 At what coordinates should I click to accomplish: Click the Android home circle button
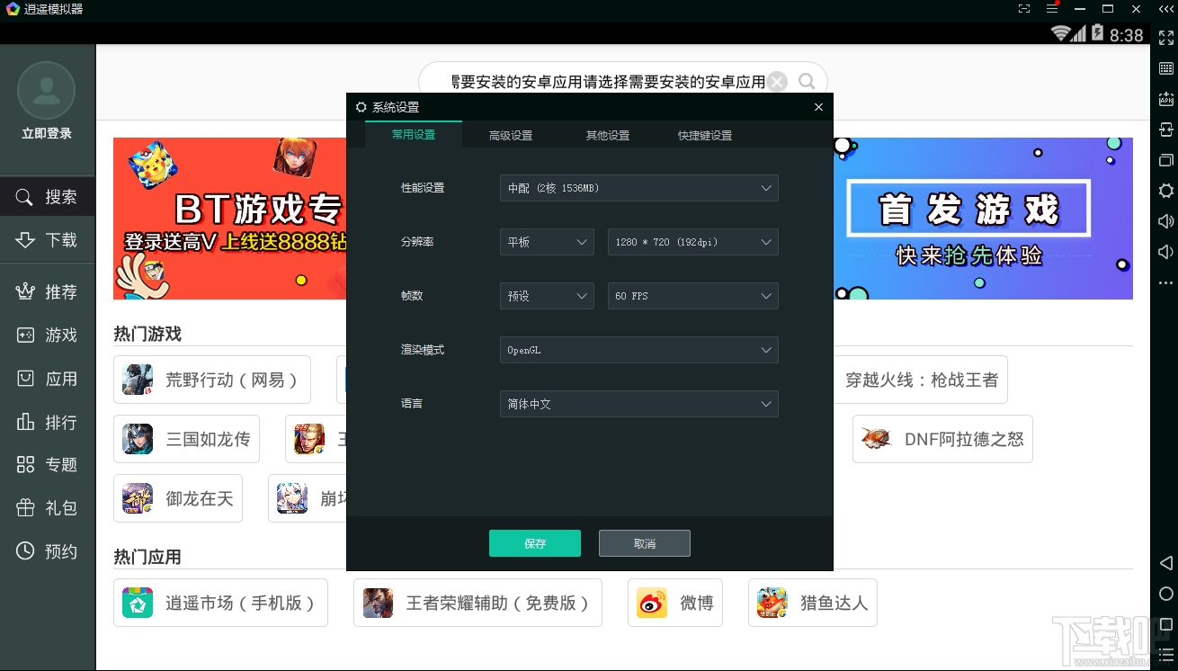(1166, 594)
